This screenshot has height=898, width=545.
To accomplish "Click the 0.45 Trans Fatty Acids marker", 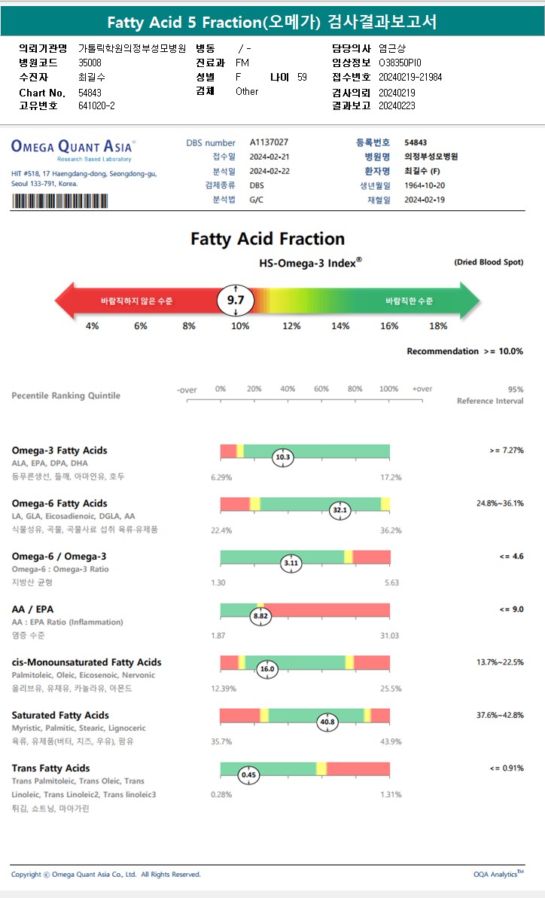I will 248,774.
